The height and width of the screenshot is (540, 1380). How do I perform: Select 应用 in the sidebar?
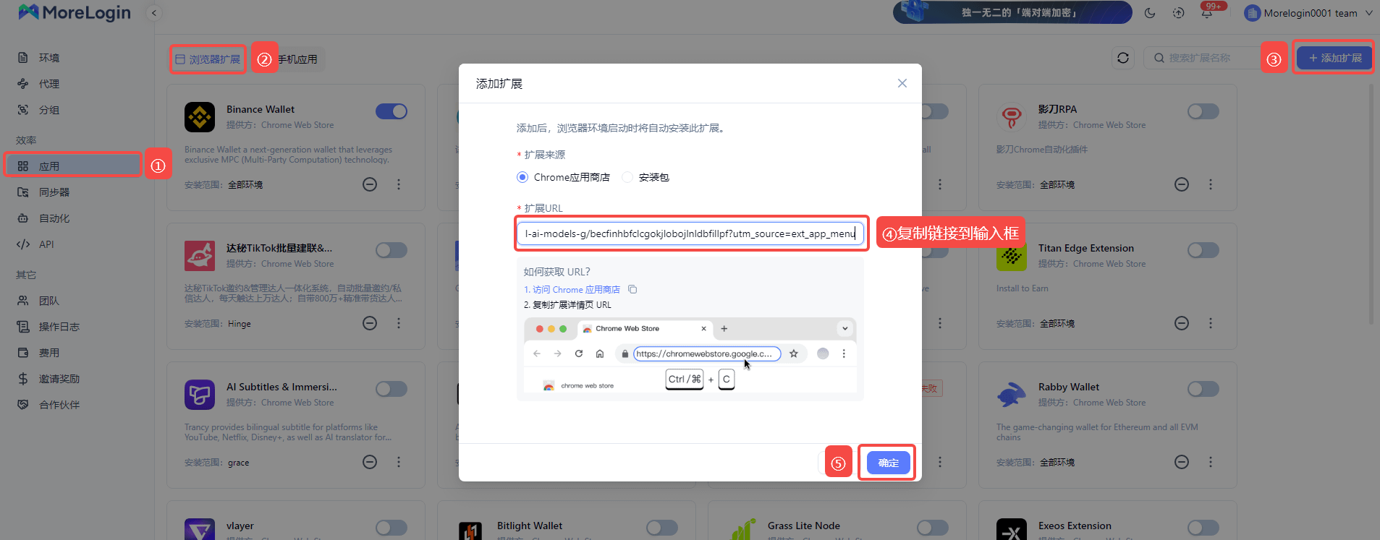[x=72, y=166]
